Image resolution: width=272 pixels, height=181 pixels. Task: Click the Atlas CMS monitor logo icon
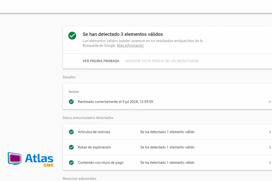pyautogui.click(x=15, y=158)
